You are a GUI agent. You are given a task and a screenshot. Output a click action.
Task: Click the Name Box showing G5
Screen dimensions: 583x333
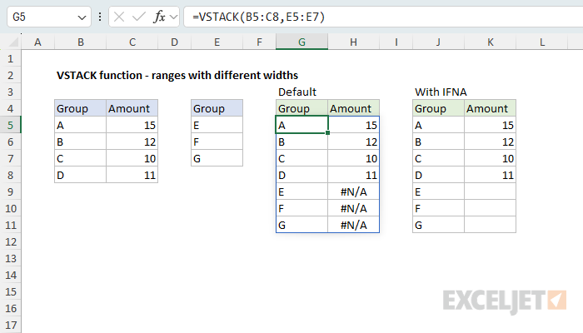coord(48,17)
